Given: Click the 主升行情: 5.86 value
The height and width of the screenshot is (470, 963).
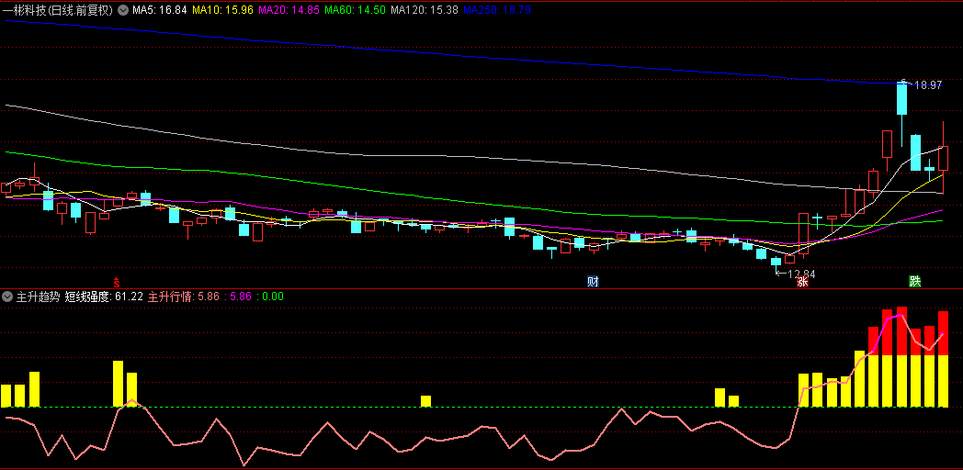Looking at the screenshot, I should 184,297.
